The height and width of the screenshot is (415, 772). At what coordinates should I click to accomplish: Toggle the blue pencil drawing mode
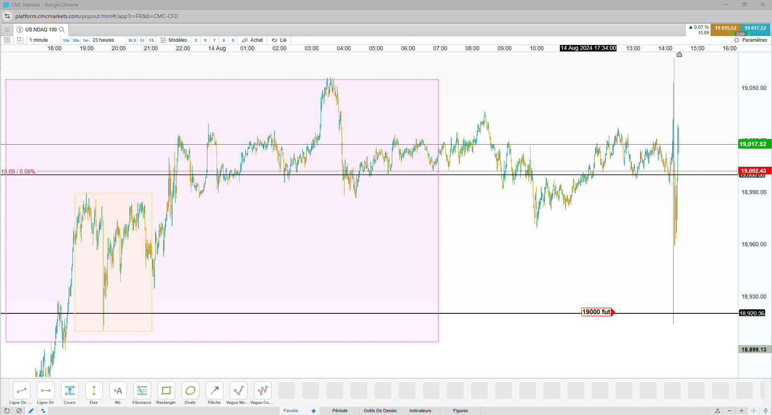click(31, 411)
